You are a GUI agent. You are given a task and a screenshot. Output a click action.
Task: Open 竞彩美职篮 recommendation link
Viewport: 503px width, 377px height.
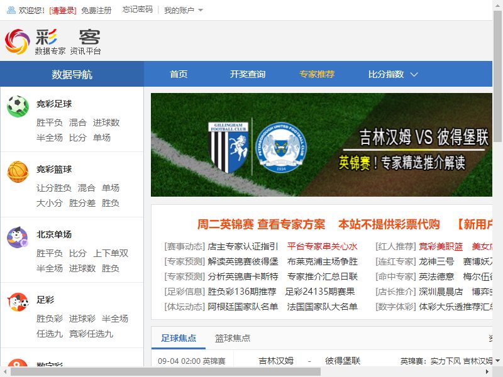coord(441,246)
